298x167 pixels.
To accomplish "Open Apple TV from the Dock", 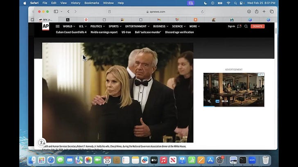I will (154, 160).
